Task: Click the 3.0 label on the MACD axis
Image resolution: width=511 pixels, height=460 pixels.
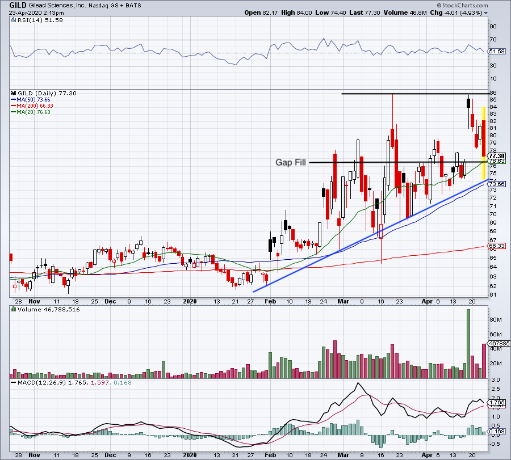Action: (x=495, y=380)
